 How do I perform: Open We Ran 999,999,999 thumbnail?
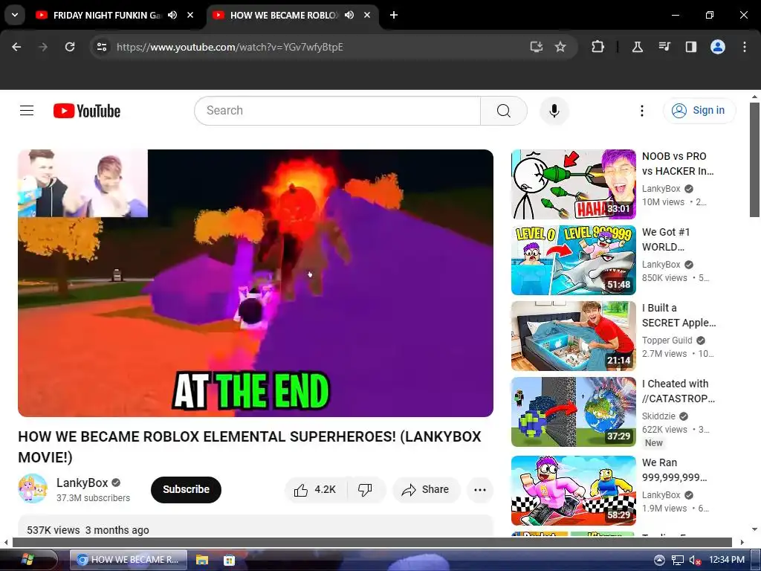click(x=574, y=491)
